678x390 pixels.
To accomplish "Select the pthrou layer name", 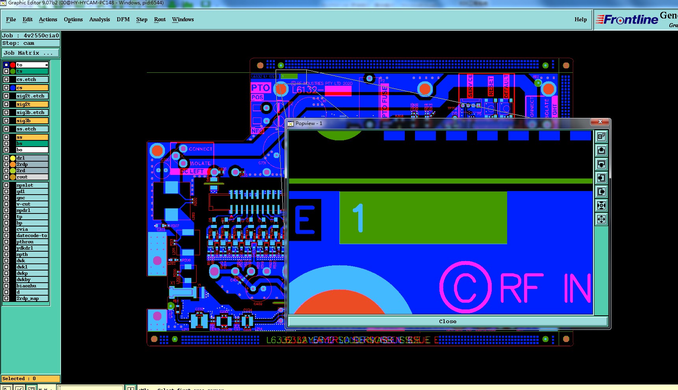I will coord(32,242).
